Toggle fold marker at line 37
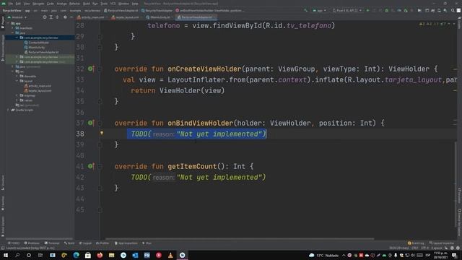 100,123
